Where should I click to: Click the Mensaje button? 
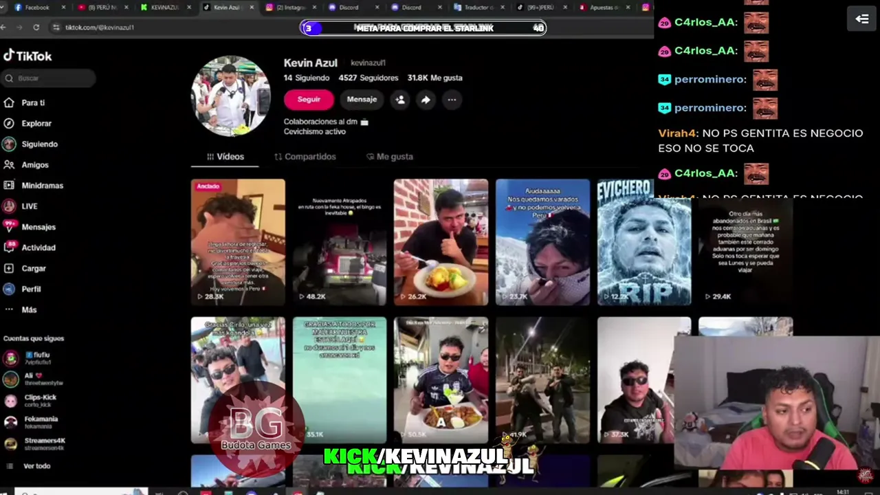pos(362,100)
